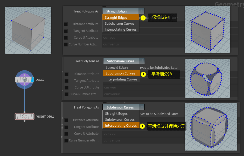Image resolution: width=244 pixels, height=156 pixels.
Task: Enable Tangent Attribute checkbox in top panel
Action: point(66,31)
